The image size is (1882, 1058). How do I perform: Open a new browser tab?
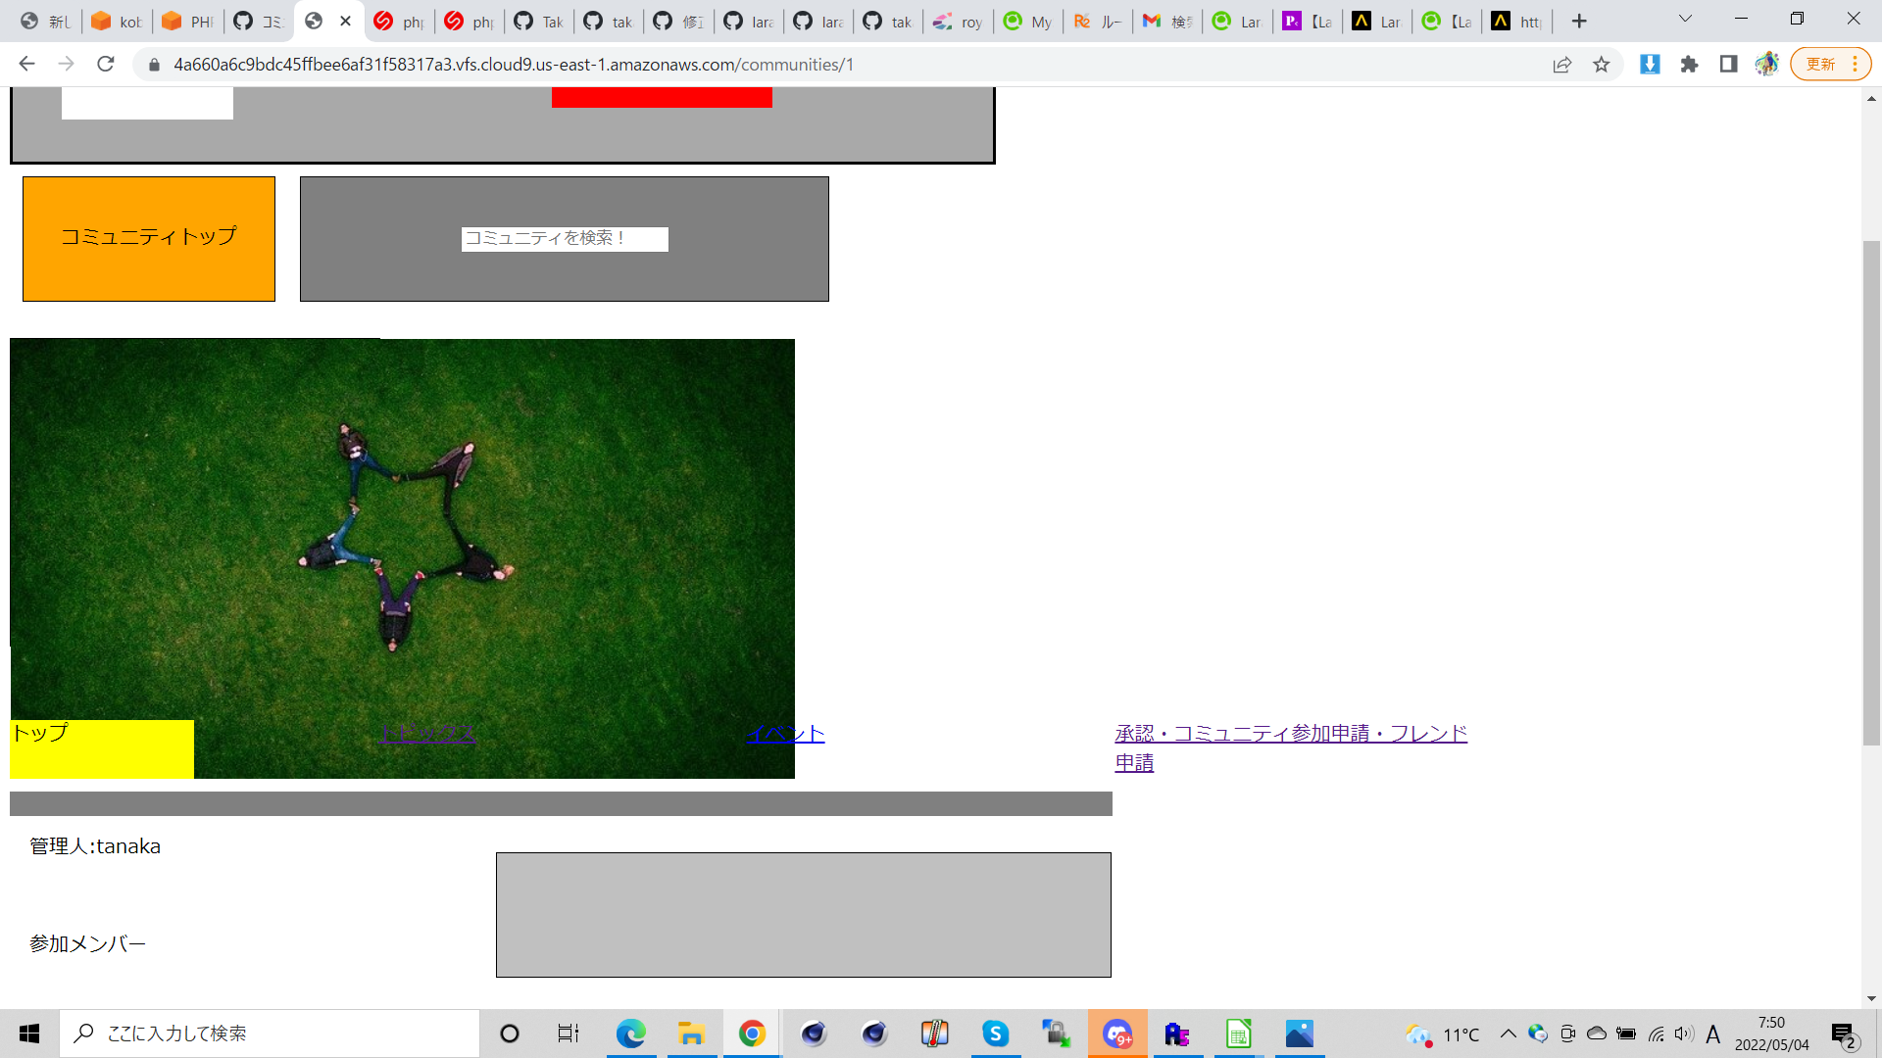click(1578, 22)
